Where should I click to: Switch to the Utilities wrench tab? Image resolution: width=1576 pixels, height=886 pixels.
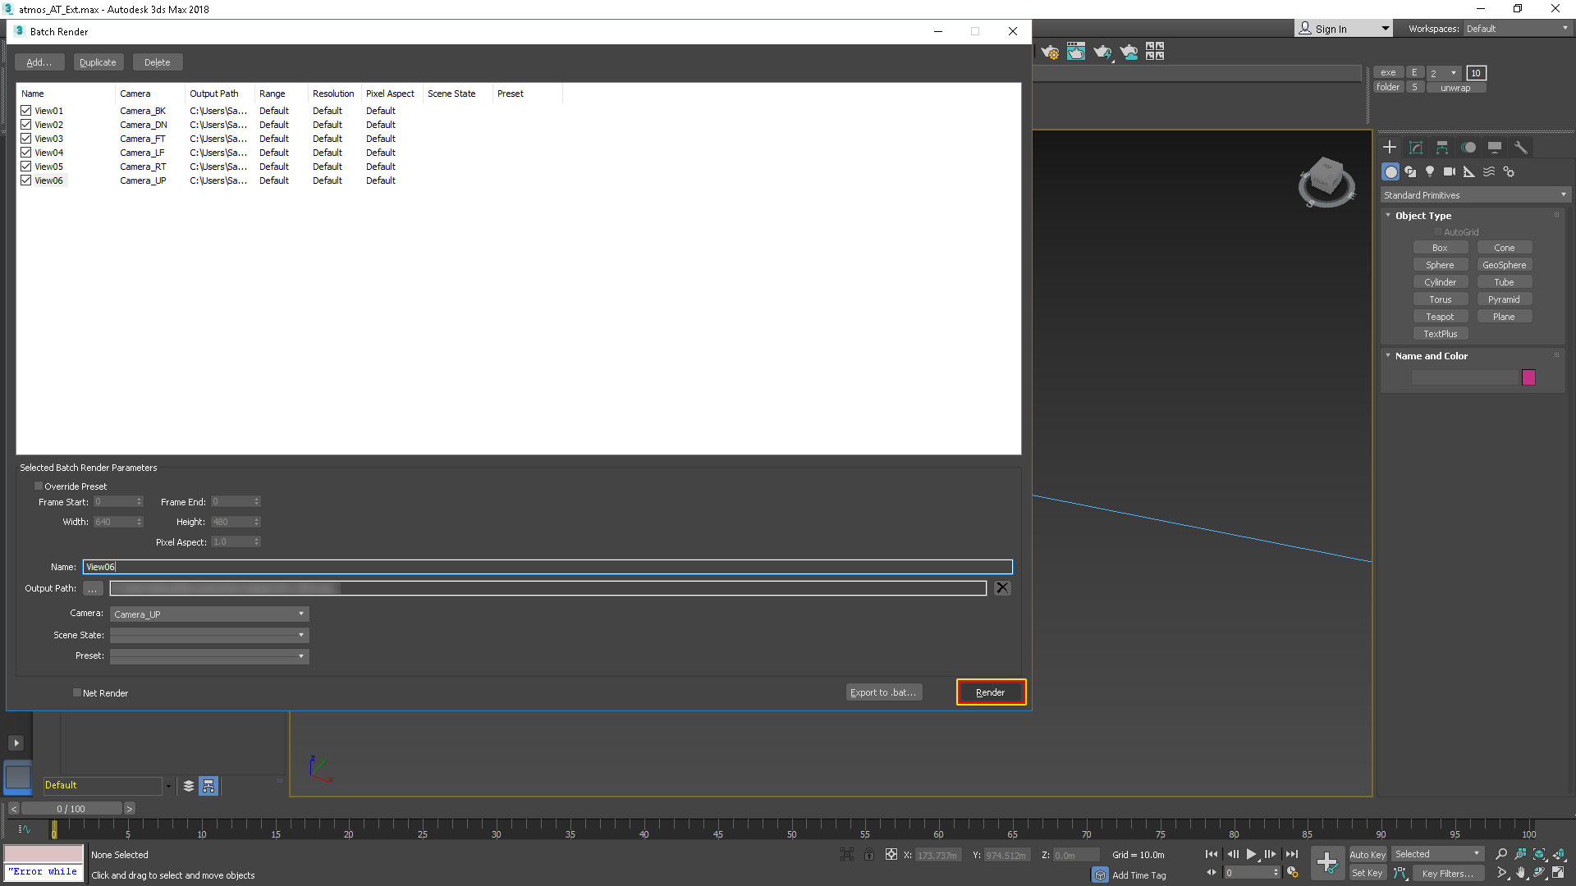coord(1521,148)
